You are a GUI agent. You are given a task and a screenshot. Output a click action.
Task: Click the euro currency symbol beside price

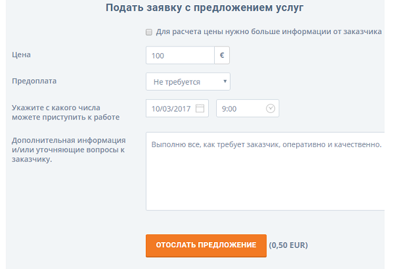coord(222,56)
